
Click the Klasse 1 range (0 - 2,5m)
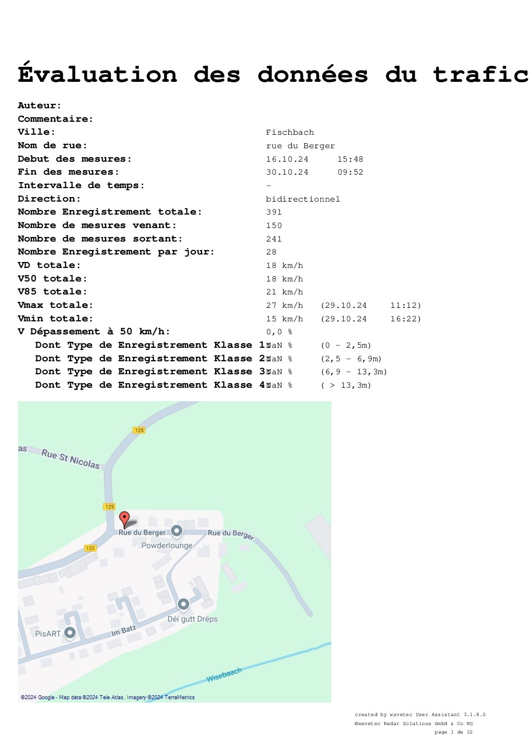(346, 345)
